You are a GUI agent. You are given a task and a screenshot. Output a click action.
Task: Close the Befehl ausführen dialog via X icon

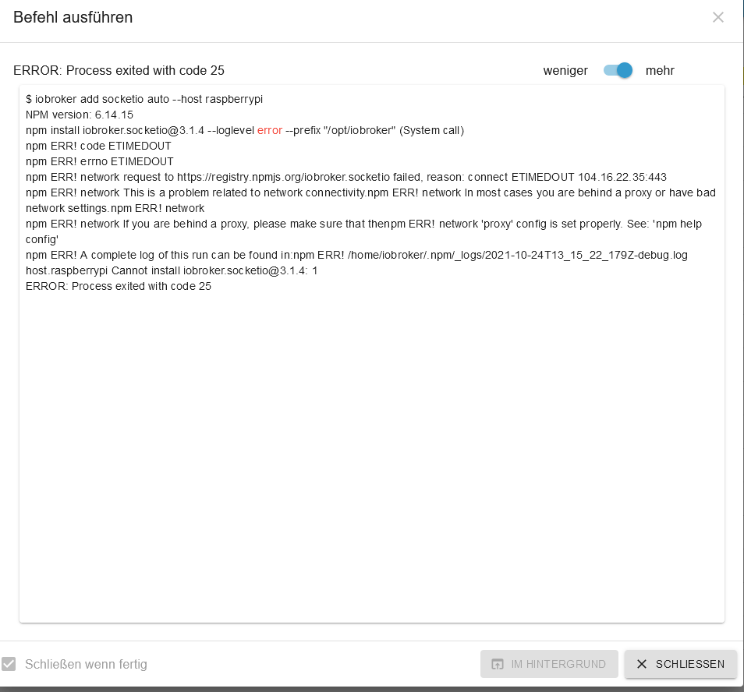tap(718, 18)
